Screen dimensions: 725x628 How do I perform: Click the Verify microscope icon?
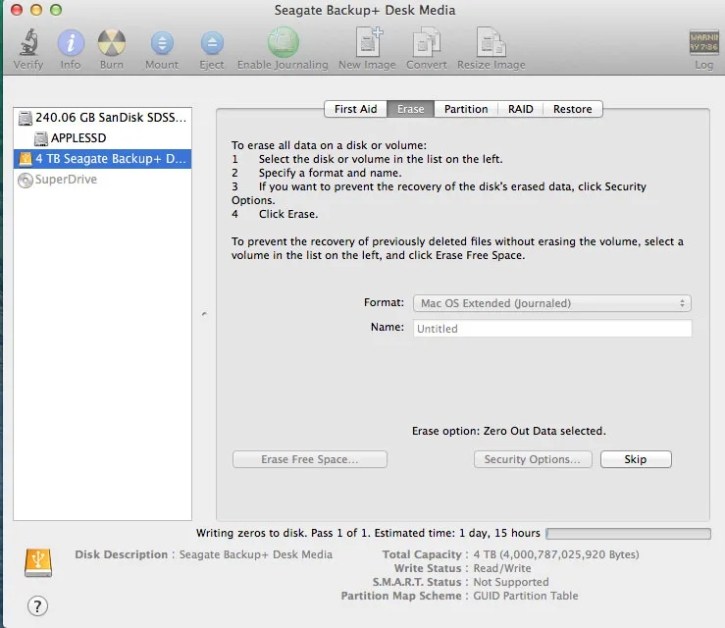(27, 44)
